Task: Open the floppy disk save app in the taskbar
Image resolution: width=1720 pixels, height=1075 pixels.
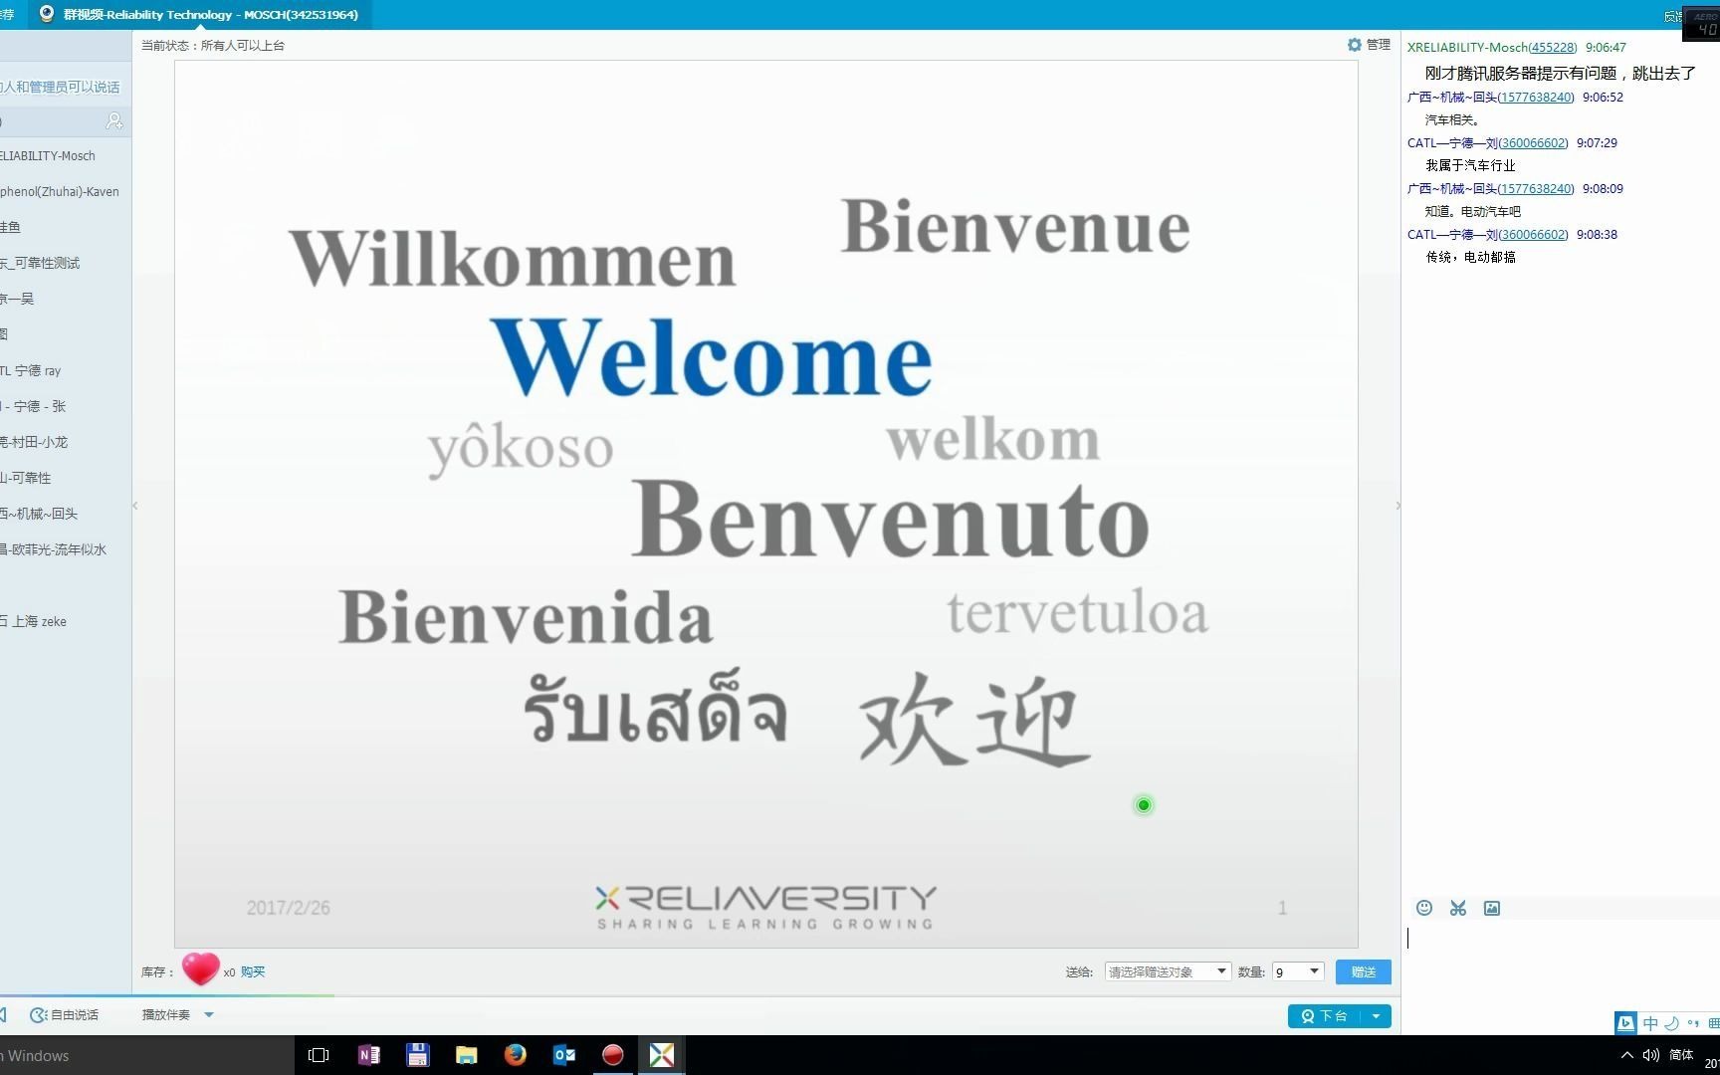Action: [417, 1055]
